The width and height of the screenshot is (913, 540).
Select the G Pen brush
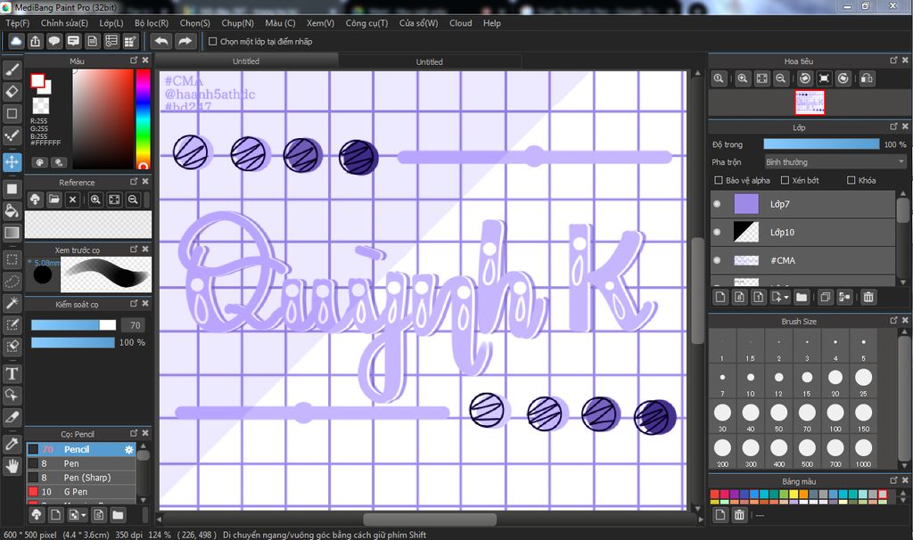(x=80, y=492)
